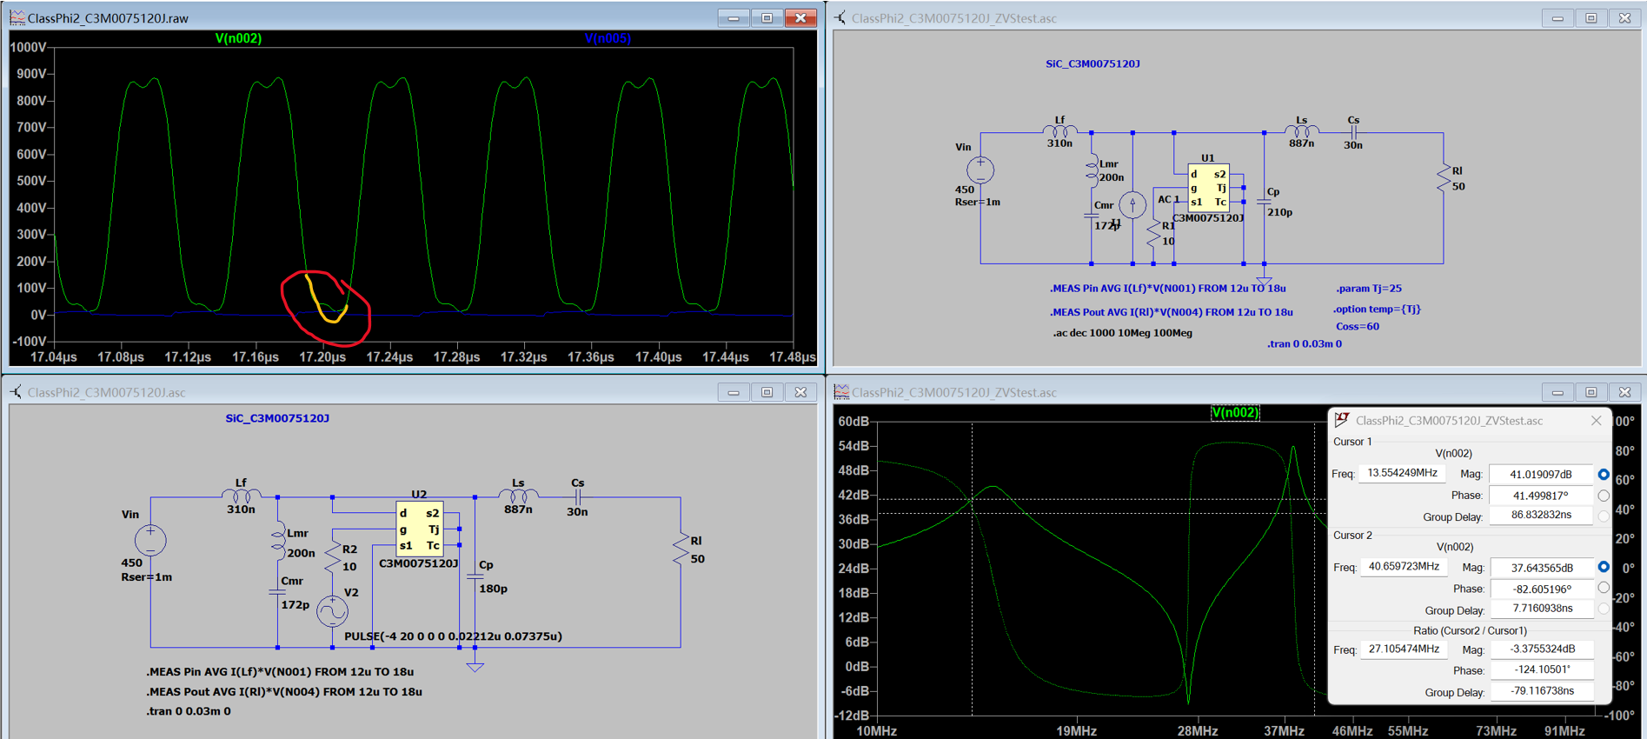Viewport: 1647px width, 739px height.
Task: Click Cursor 2 Mag field 37.643565dB
Action: click(x=1541, y=568)
